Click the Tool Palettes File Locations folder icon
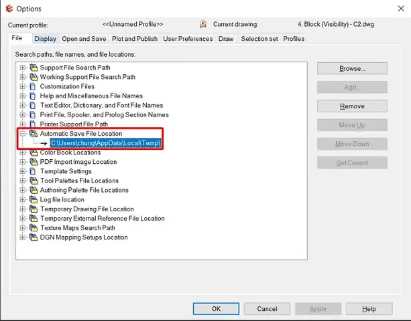Image resolution: width=411 pixels, height=321 pixels. click(x=34, y=181)
